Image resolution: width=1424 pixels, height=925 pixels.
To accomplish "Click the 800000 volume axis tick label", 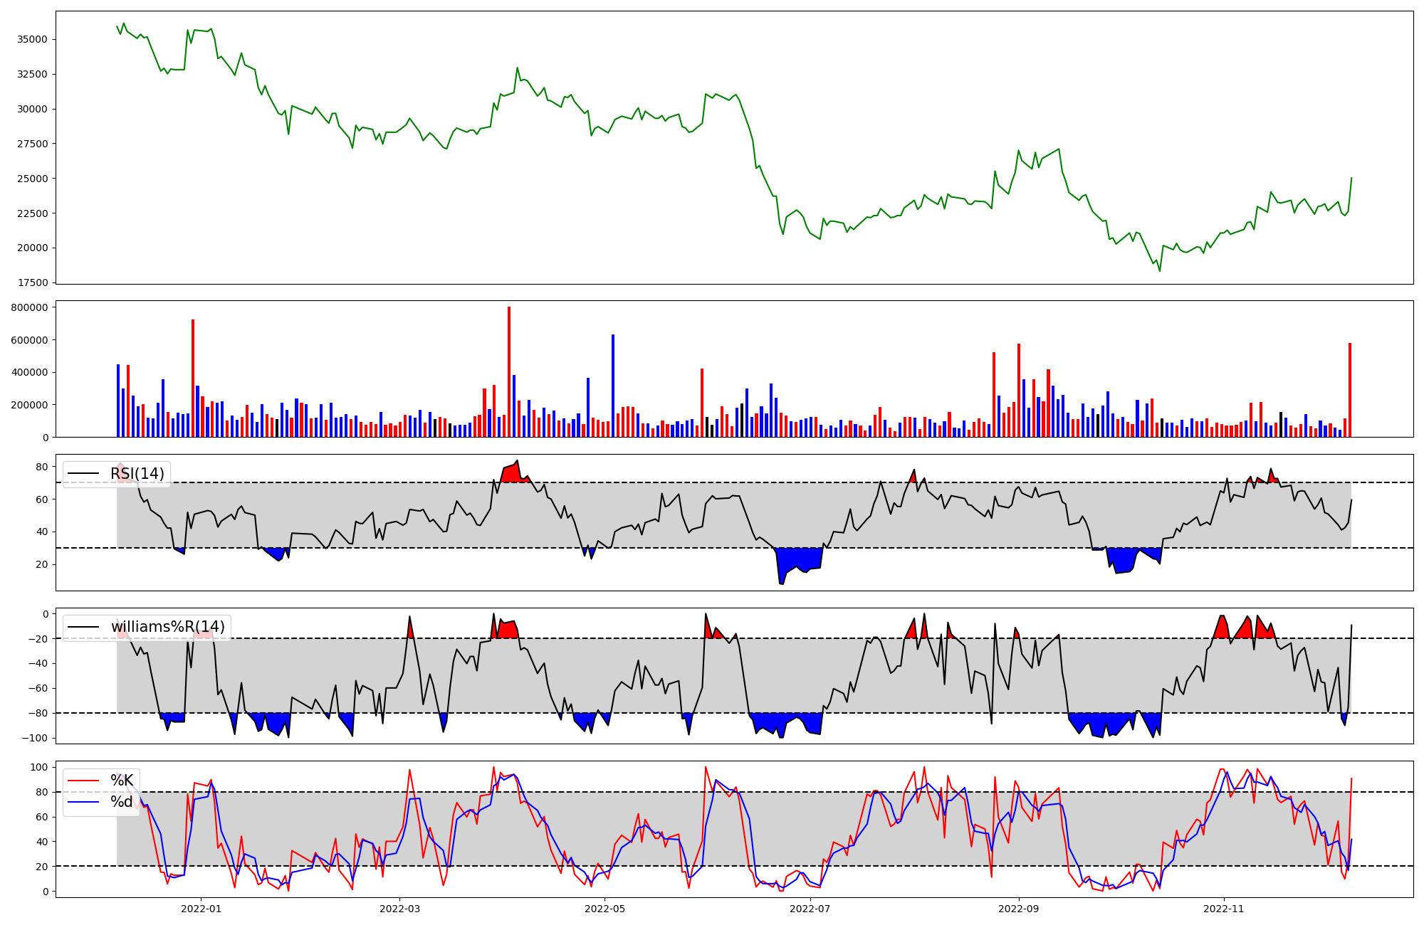I will click(30, 308).
